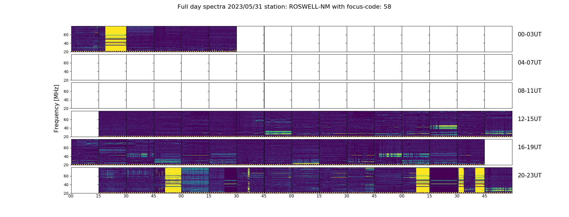Open the first spectrogram panel of the 00-03UT row
The image size is (569, 217).
pyautogui.click(x=85, y=39)
